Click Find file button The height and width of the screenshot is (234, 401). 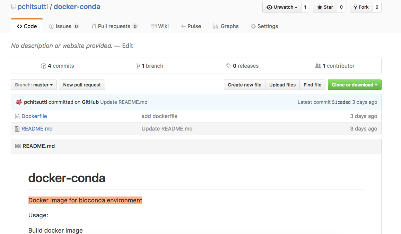point(312,85)
